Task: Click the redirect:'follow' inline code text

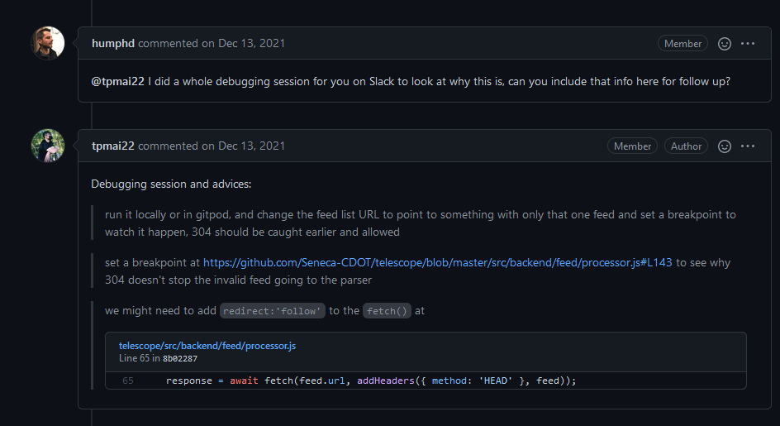Action: pyautogui.click(x=272, y=312)
